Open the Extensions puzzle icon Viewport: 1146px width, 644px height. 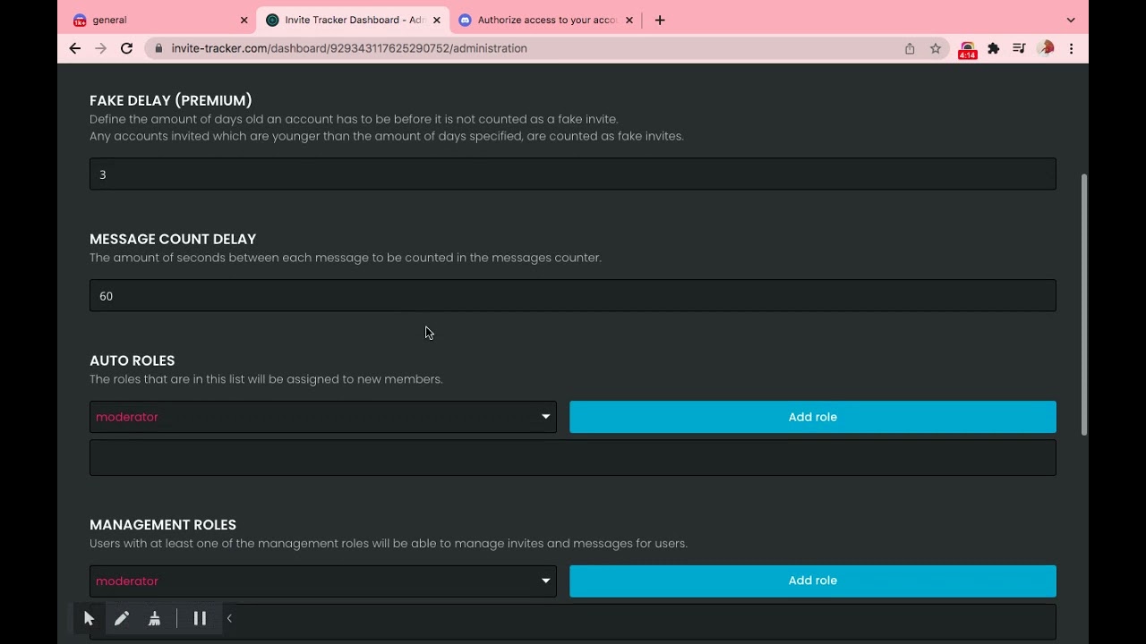[x=993, y=48]
